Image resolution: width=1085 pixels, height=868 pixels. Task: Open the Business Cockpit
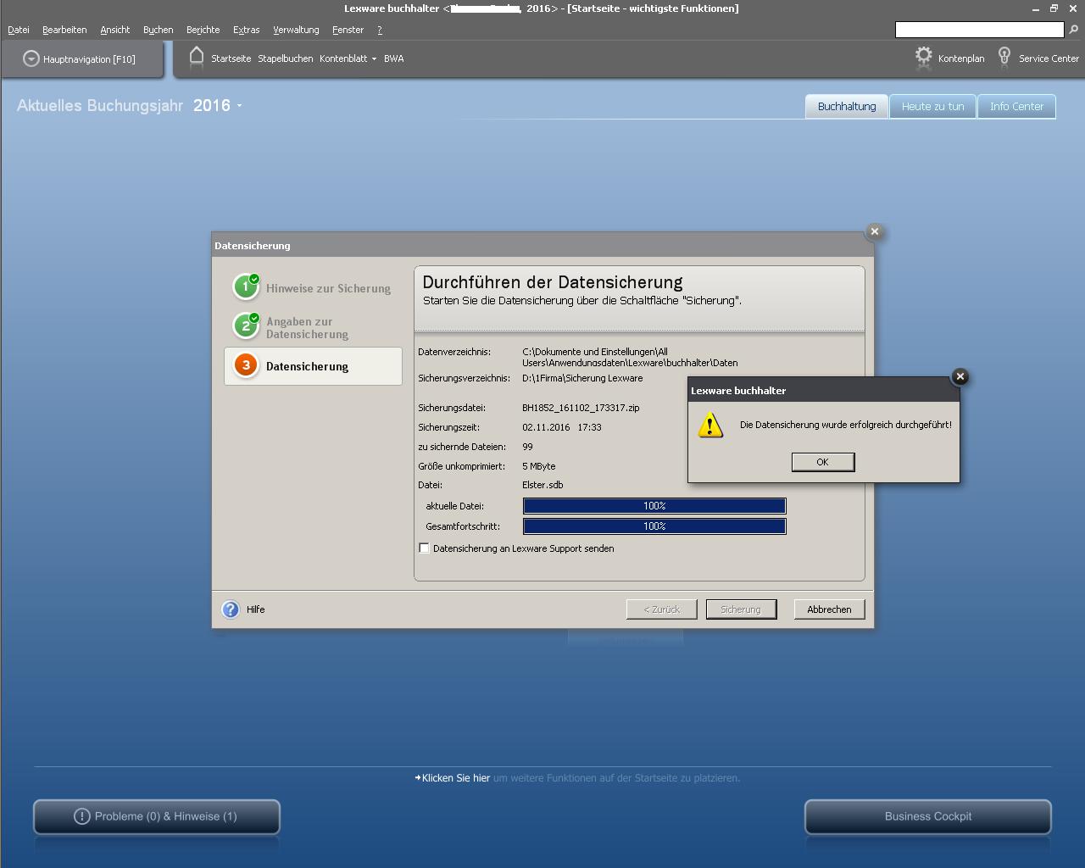pyautogui.click(x=928, y=817)
